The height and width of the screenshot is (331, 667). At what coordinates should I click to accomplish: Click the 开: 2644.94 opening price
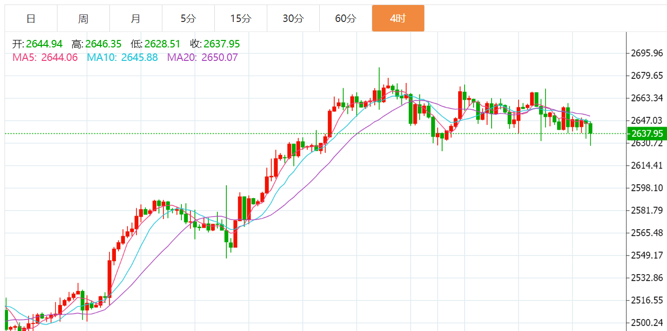click(x=37, y=44)
